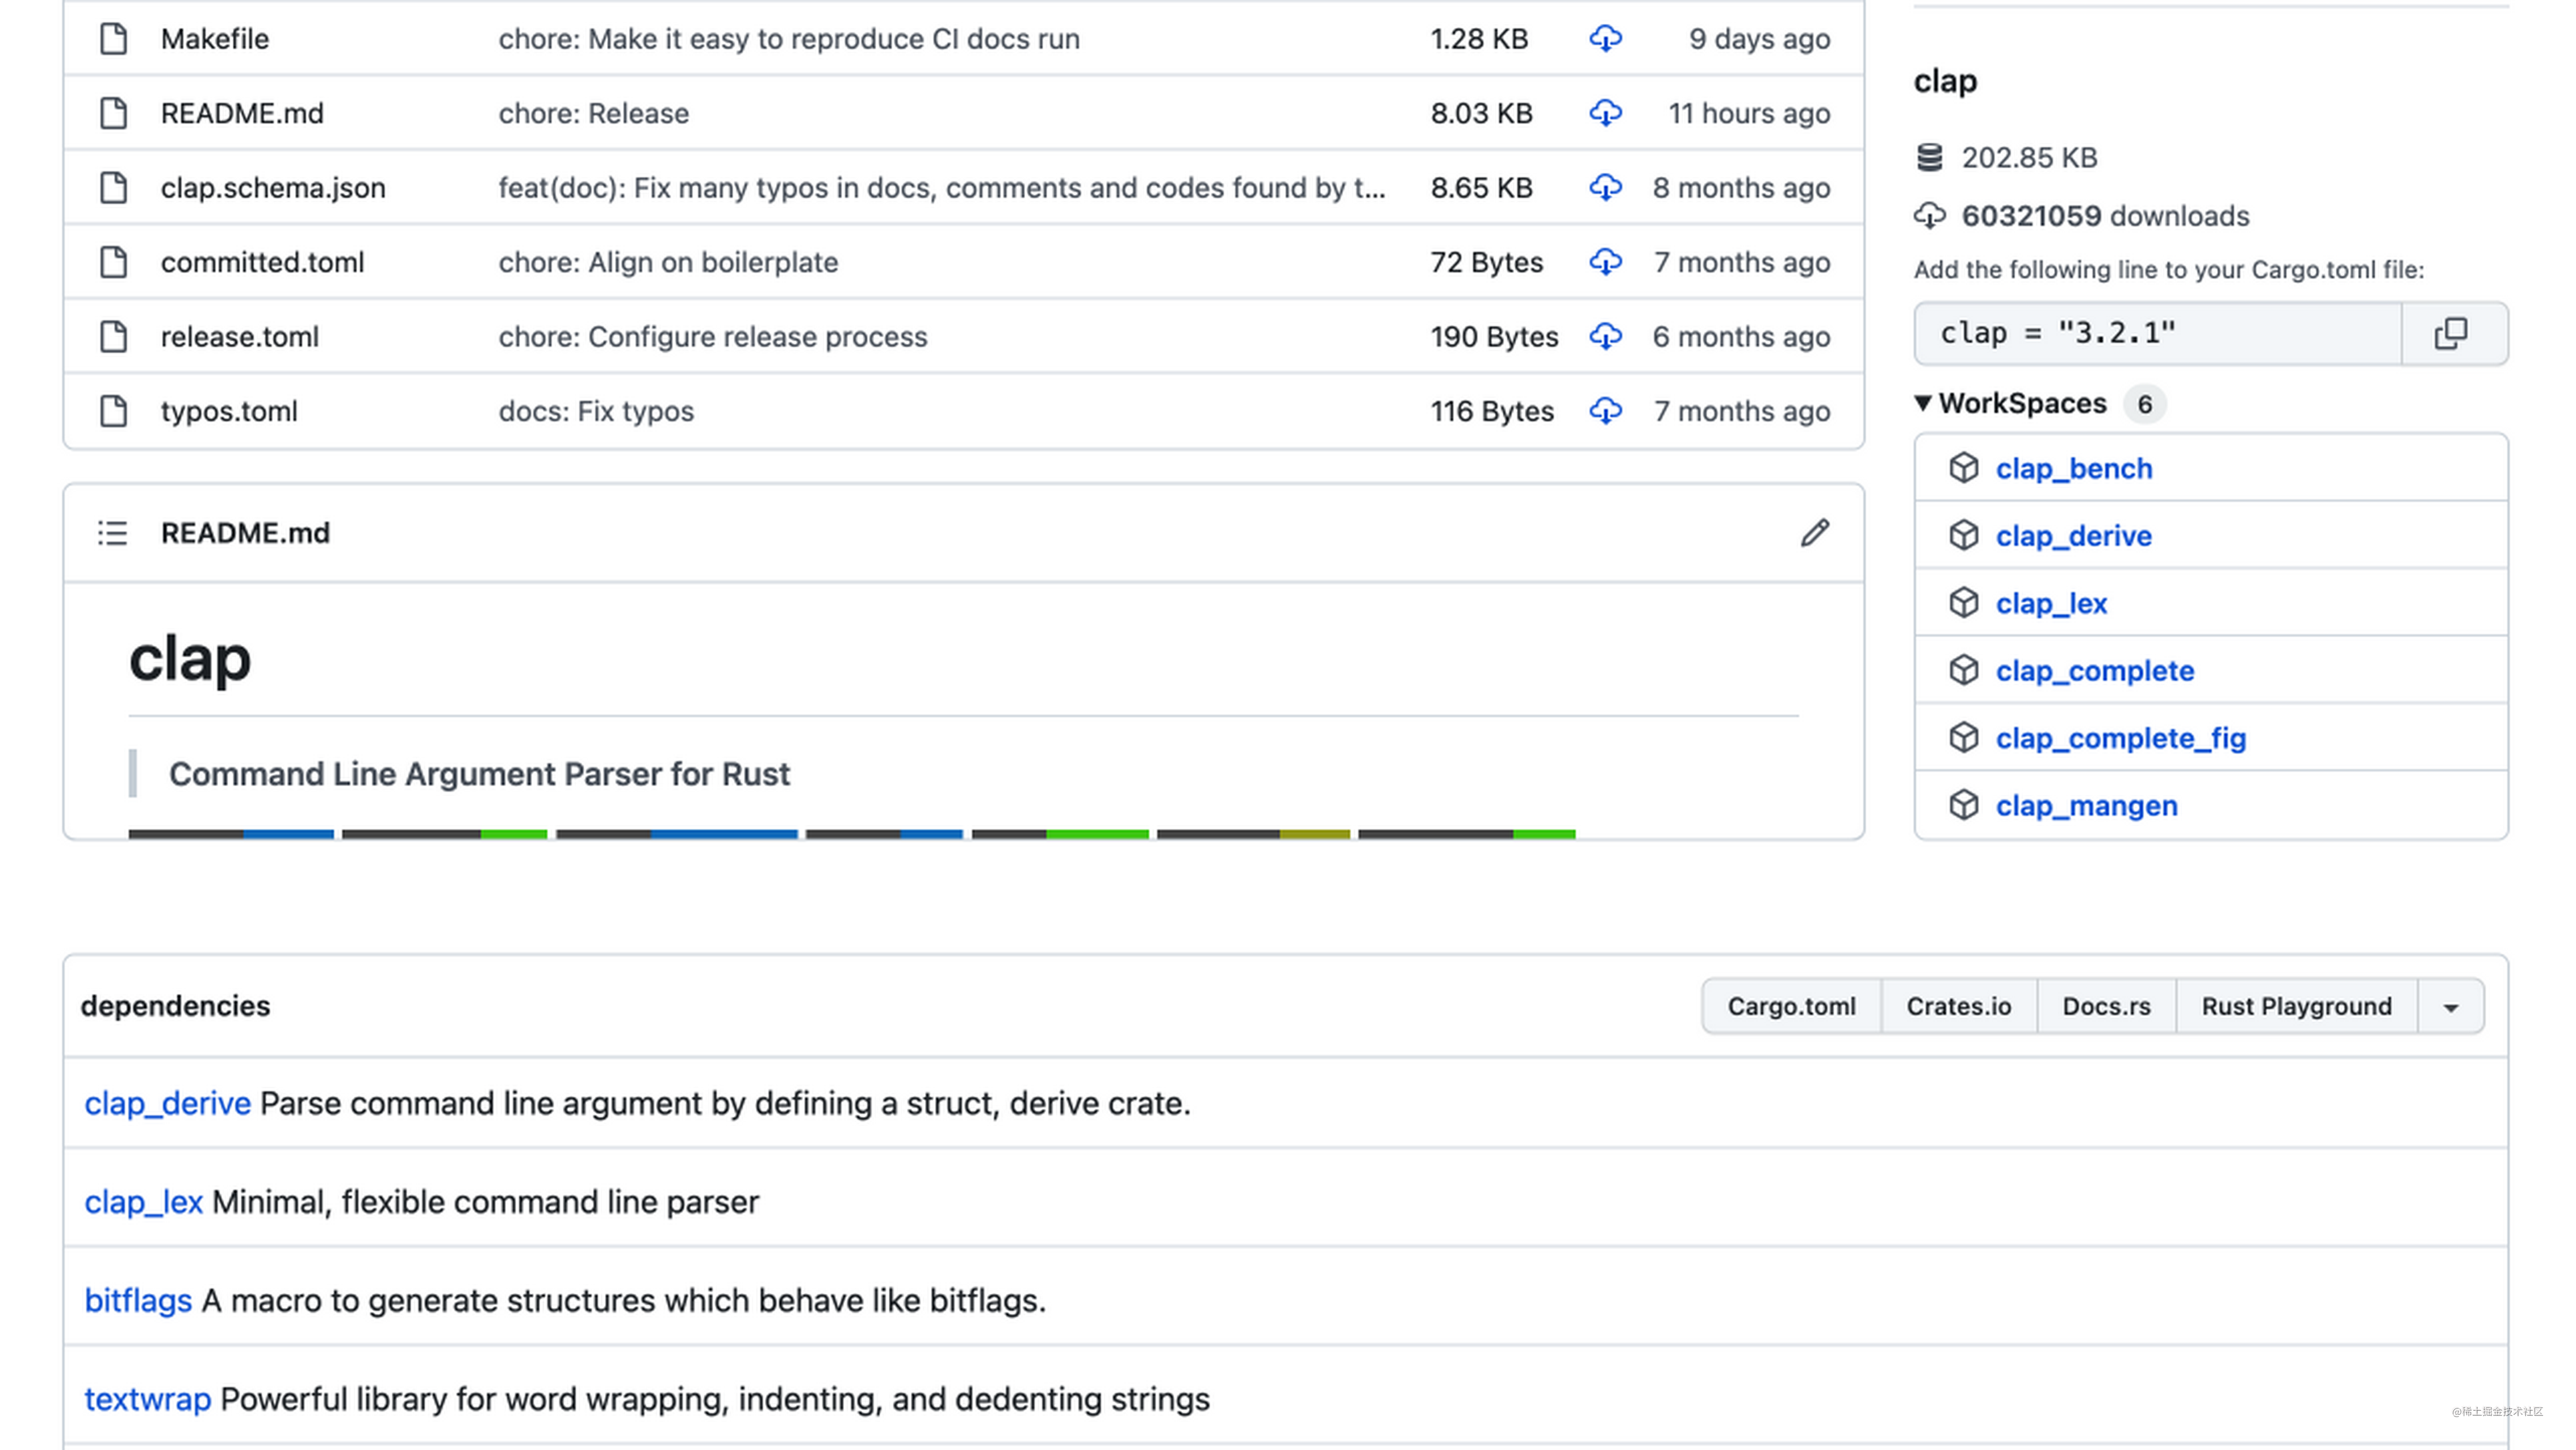Image resolution: width=2576 pixels, height=1450 pixels.
Task: Open committed.toml file
Action: coord(262,262)
